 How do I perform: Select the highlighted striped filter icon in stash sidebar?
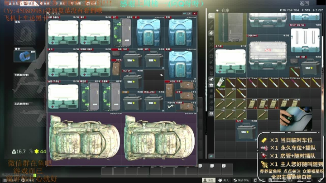coord(211,33)
